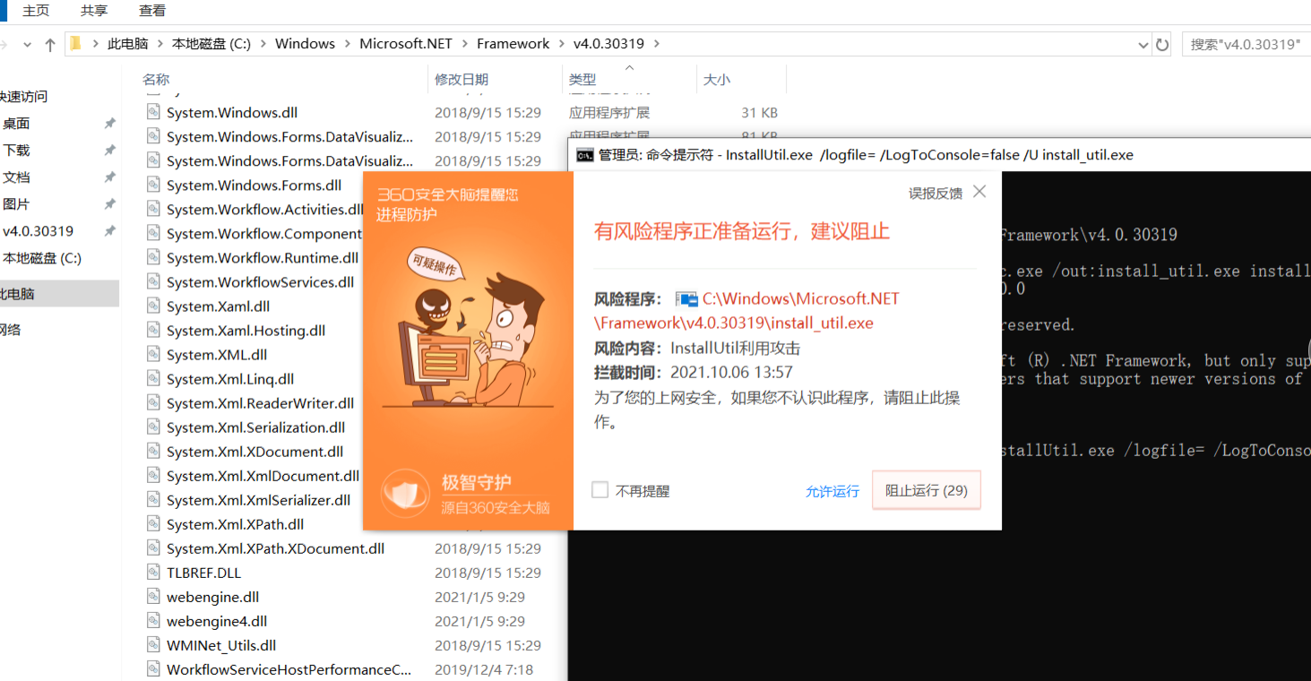Expand the chevron after Windows in path
1311x681 pixels.
pyautogui.click(x=348, y=44)
